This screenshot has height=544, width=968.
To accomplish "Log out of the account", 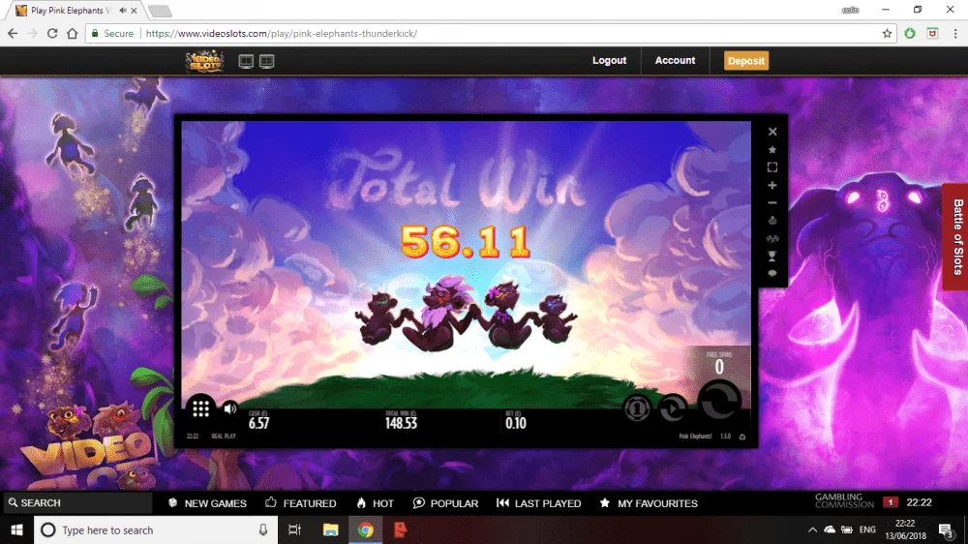I will (609, 61).
